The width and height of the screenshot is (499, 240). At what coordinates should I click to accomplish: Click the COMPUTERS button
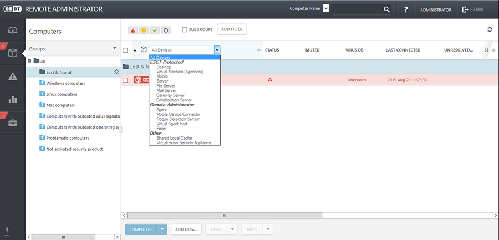click(x=141, y=229)
